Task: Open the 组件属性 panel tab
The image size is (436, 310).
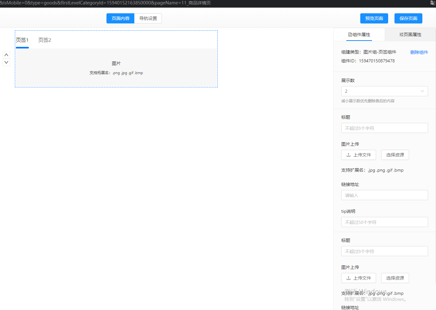Action: [x=359, y=35]
